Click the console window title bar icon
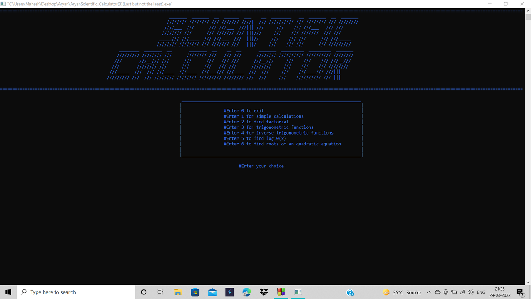The width and height of the screenshot is (531, 299). pos(3,4)
